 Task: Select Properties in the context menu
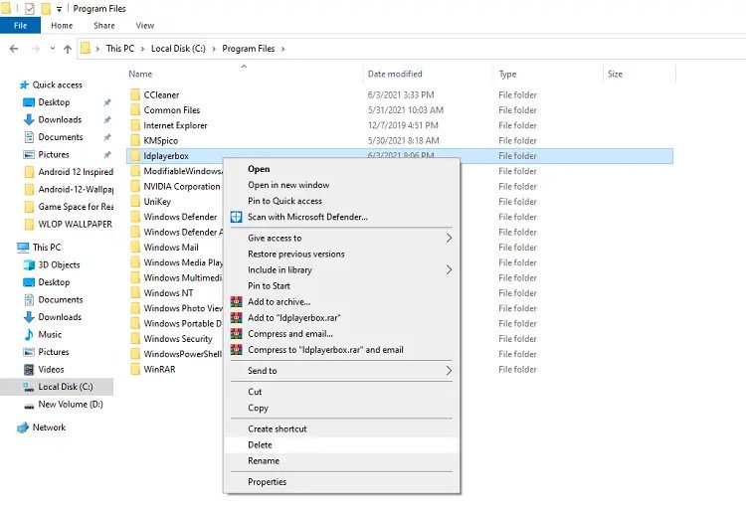[267, 482]
